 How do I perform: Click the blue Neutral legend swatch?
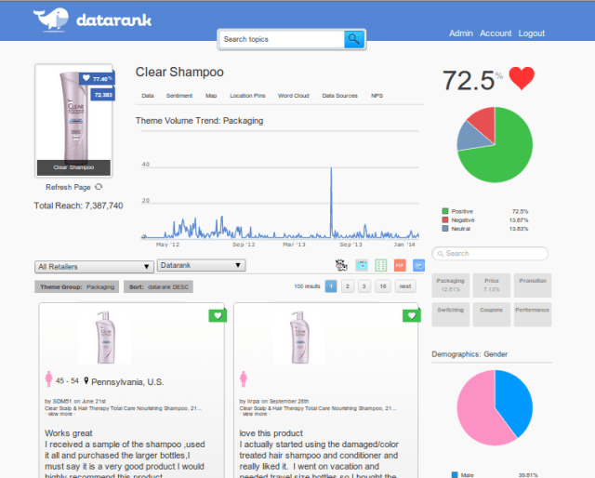click(445, 229)
